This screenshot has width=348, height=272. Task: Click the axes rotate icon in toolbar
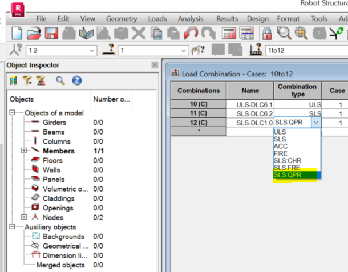click(336, 33)
